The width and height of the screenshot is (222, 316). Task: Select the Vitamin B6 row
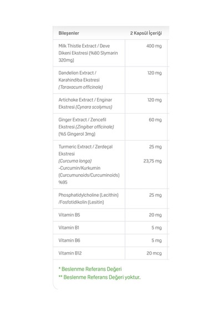[x=111, y=241]
